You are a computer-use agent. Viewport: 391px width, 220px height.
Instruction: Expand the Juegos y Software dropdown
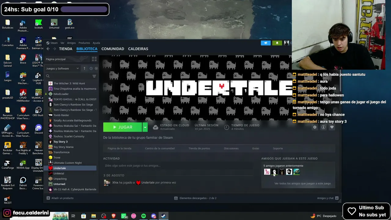[x=63, y=68]
